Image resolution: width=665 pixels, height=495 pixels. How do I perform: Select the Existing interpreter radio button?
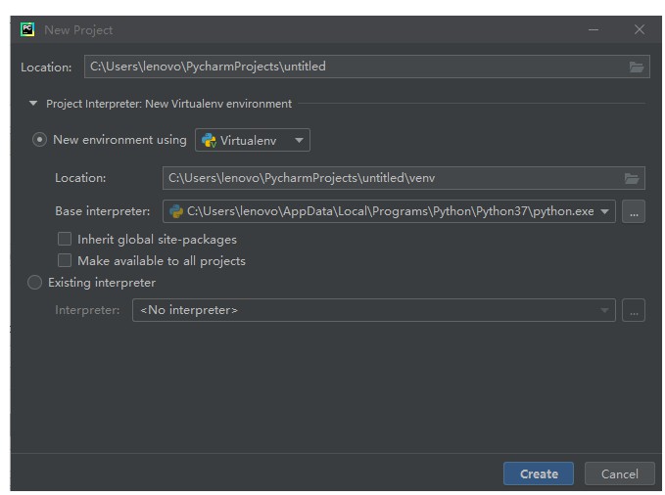pos(35,283)
